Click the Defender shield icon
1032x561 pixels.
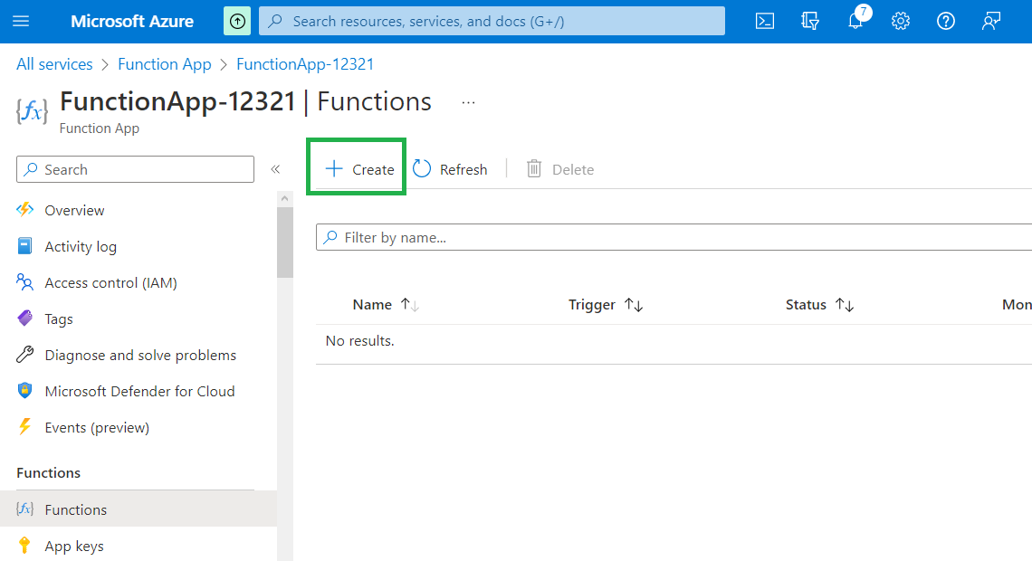click(x=24, y=391)
